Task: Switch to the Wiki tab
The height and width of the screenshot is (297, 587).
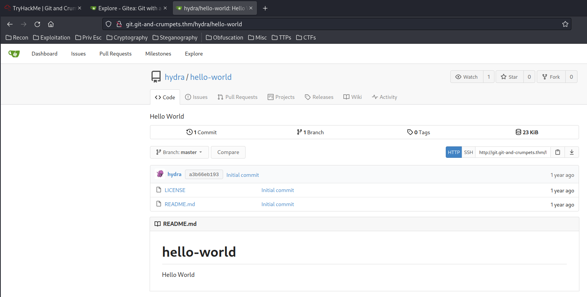Action: pyautogui.click(x=353, y=97)
